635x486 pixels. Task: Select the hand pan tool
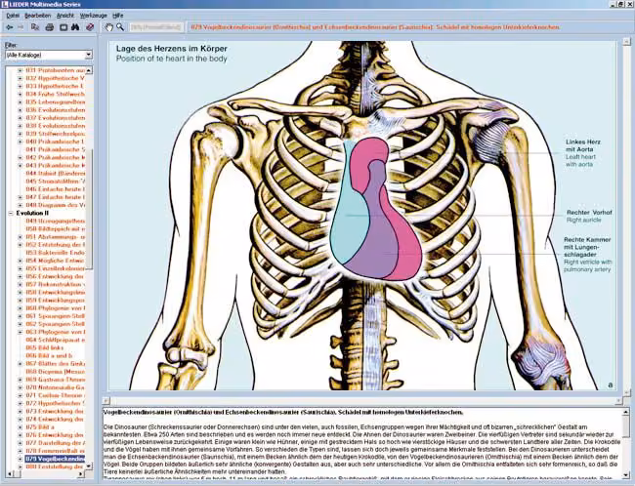coord(108,27)
